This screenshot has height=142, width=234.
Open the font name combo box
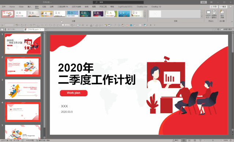click(x=10, y=25)
